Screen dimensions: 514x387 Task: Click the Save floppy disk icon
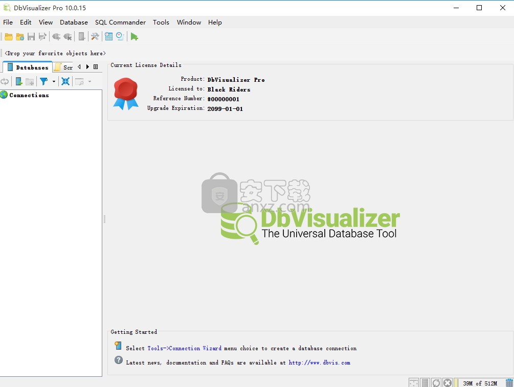[x=31, y=37]
